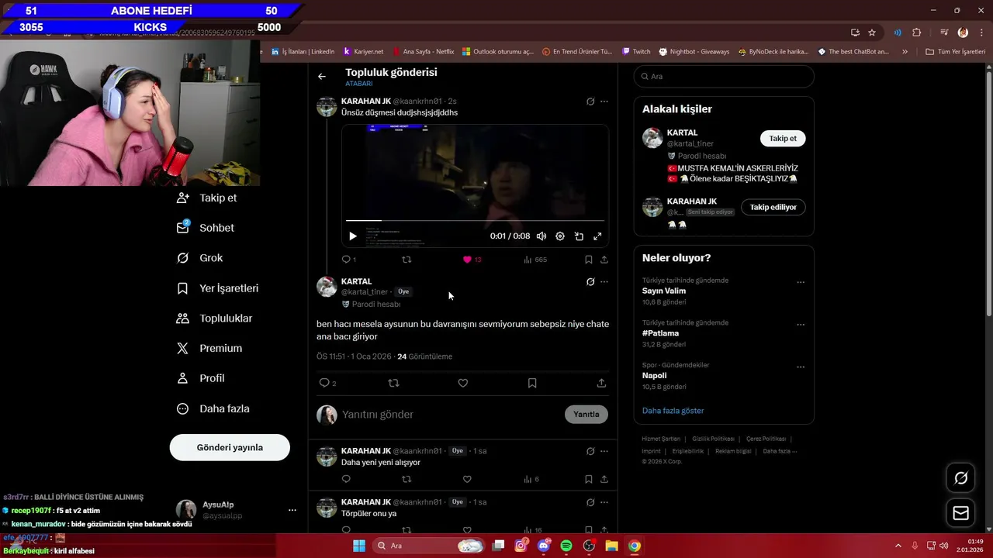Play the embedded video in KARAHAN JK's post
This screenshot has width=993, height=558.
353,236
